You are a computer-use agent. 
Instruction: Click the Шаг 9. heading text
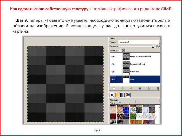tap(22, 20)
